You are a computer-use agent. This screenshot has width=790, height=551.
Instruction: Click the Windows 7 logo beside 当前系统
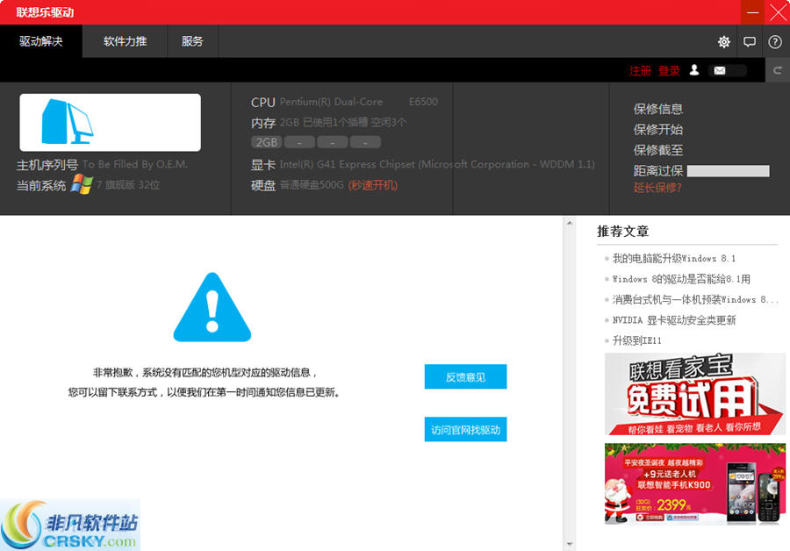[x=84, y=185]
